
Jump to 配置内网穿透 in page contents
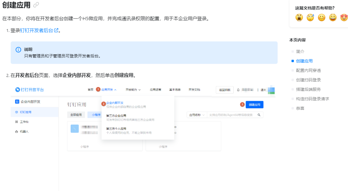(308, 71)
